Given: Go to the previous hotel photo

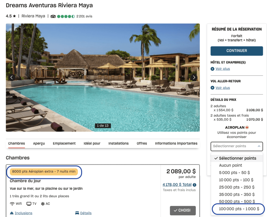Looking at the screenshot, I should tap(11, 77).
